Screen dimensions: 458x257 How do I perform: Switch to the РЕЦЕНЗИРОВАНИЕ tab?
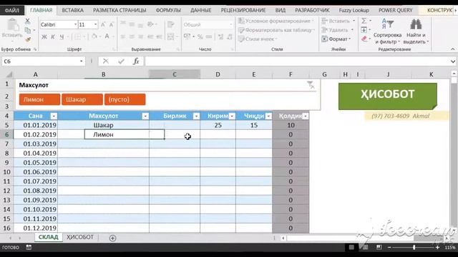243,10
